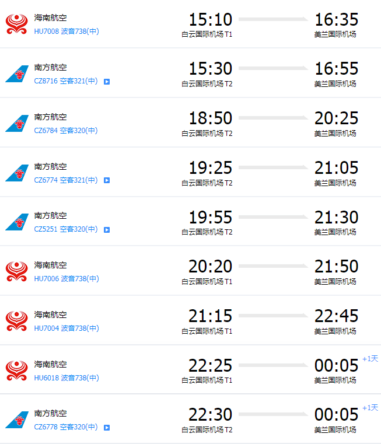Click the Hainan Airlines logo for HU7006
381x444 pixels.
(17, 271)
